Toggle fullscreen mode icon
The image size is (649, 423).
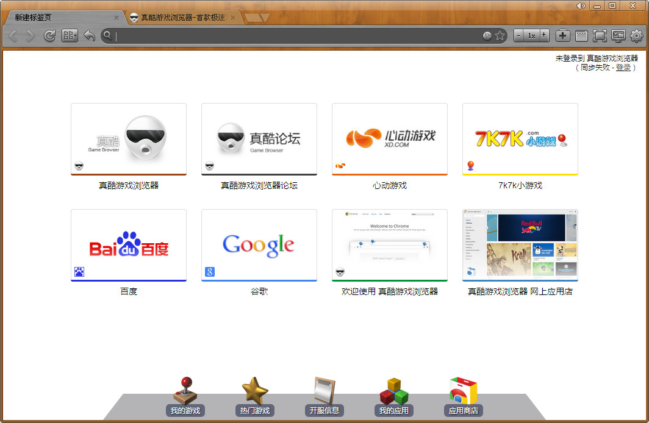(600, 36)
